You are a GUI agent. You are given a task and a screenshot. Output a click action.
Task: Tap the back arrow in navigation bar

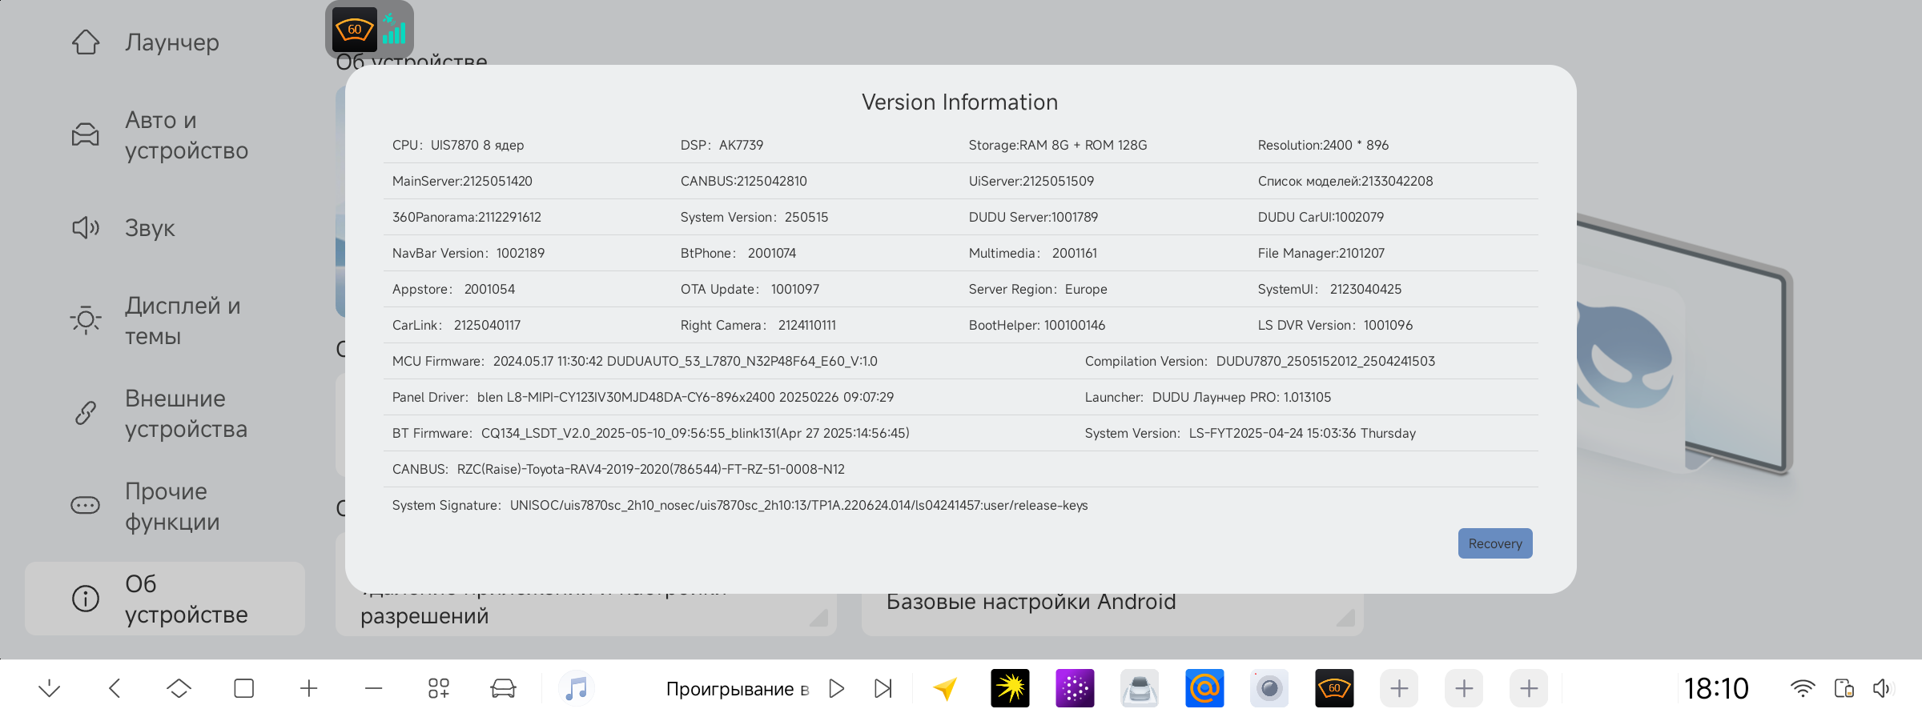[115, 688]
